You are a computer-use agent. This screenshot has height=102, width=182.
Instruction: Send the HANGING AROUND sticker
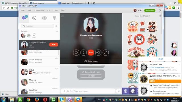click(136, 52)
